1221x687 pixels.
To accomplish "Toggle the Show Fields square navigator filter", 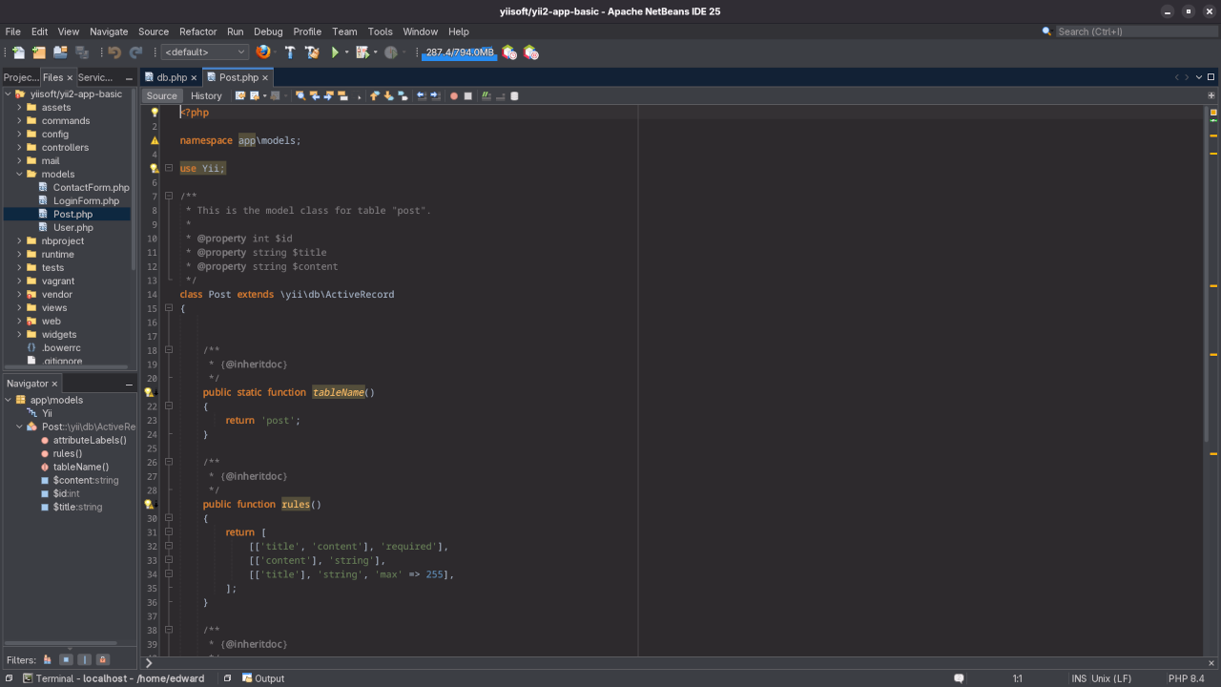I will pos(66,659).
